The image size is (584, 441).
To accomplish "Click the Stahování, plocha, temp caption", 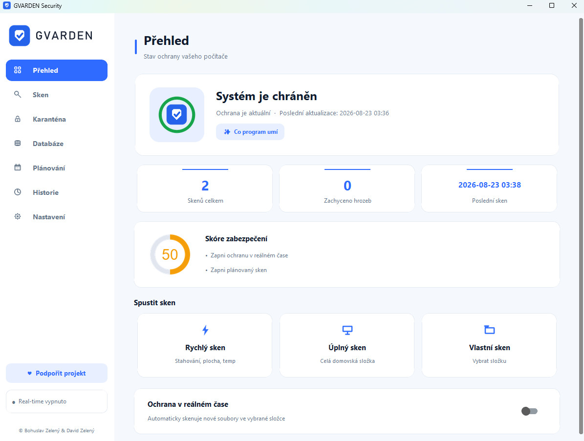I will (205, 361).
